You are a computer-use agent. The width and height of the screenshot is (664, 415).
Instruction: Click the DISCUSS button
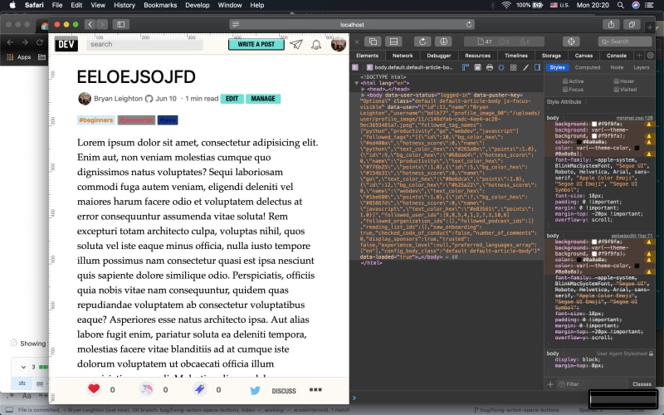pos(284,390)
